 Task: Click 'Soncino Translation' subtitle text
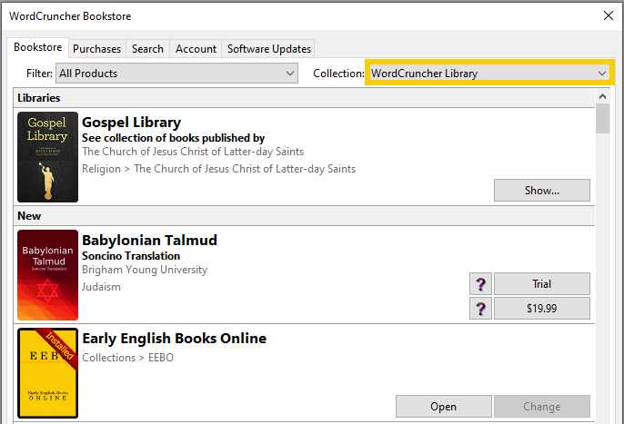click(131, 256)
